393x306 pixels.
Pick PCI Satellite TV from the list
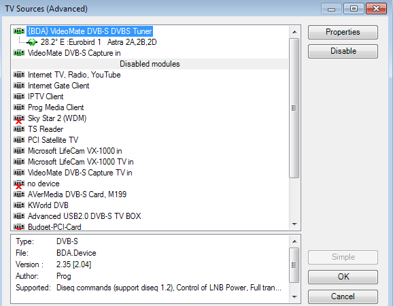[x=53, y=140]
